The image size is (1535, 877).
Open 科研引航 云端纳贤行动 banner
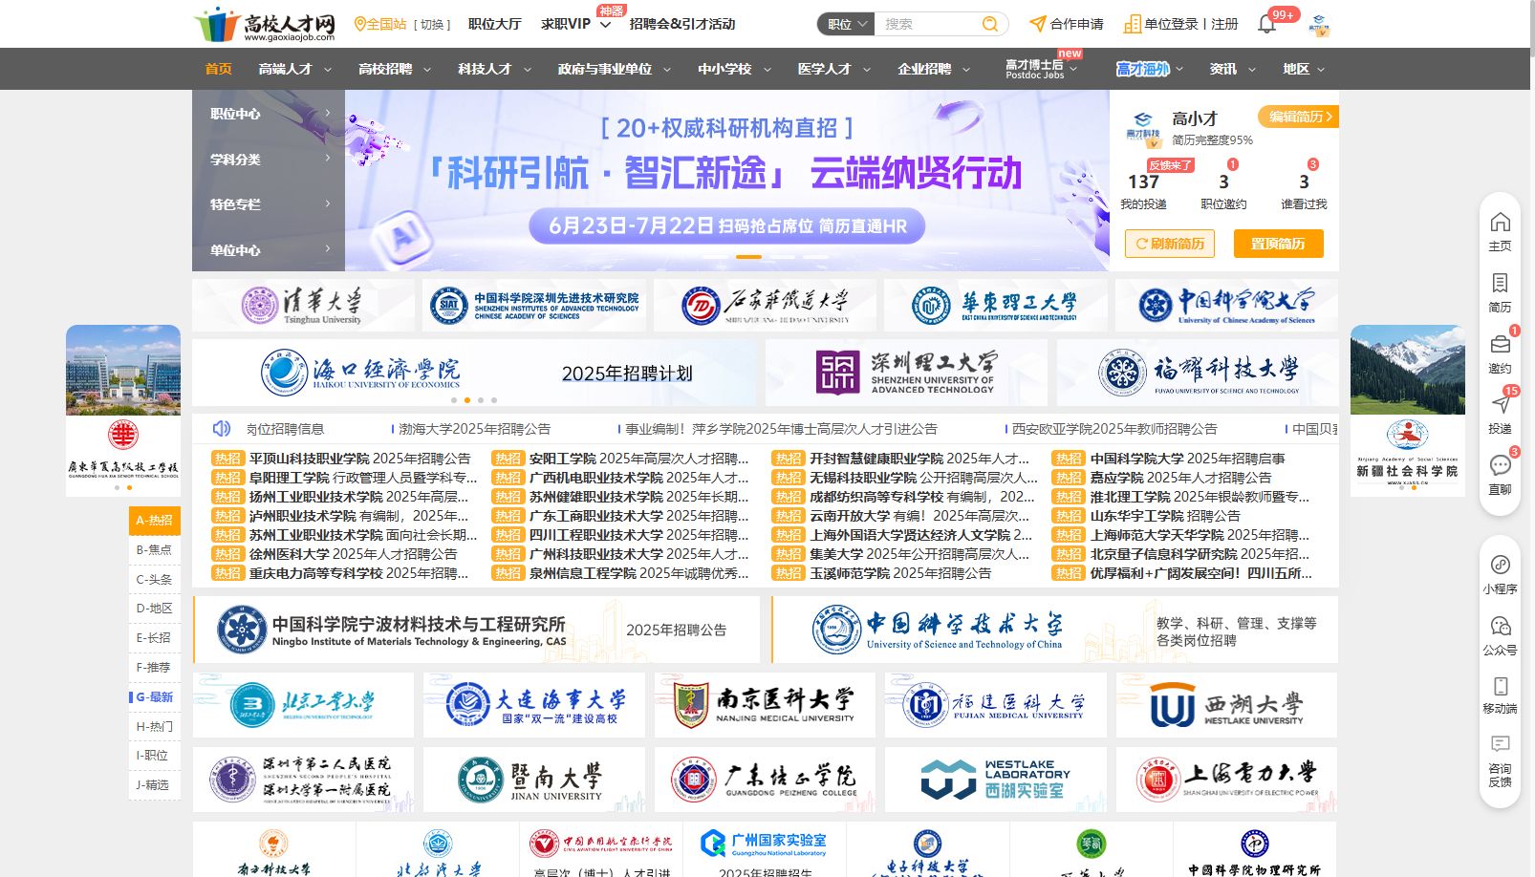(727, 181)
